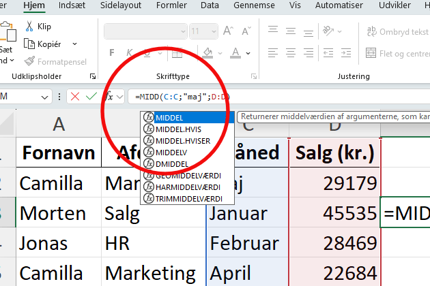
Task: Click the Kopiér copy icon
Action: pyautogui.click(x=29, y=44)
